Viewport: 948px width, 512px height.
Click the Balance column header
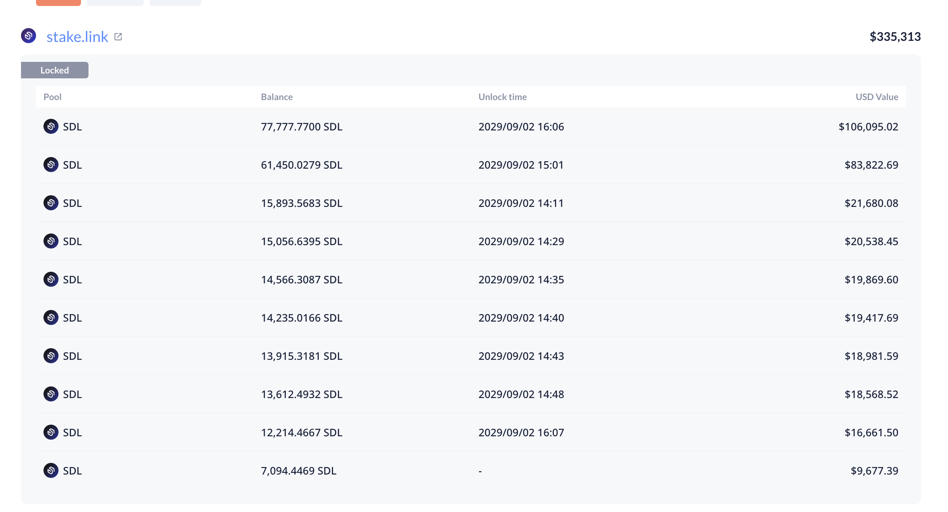pyautogui.click(x=277, y=97)
